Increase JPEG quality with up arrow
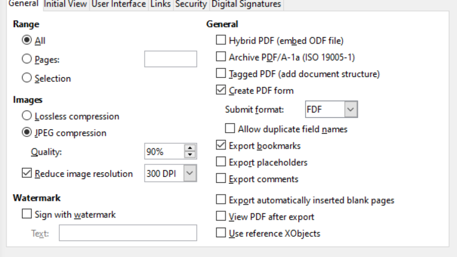 click(x=190, y=148)
